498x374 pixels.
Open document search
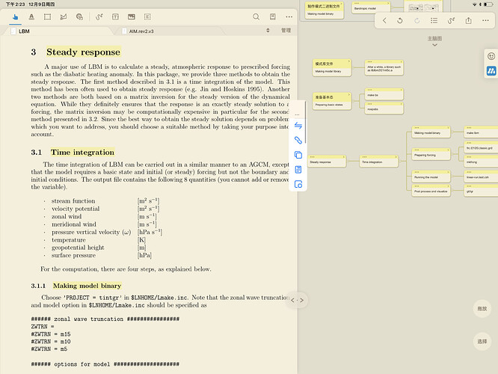(256, 17)
